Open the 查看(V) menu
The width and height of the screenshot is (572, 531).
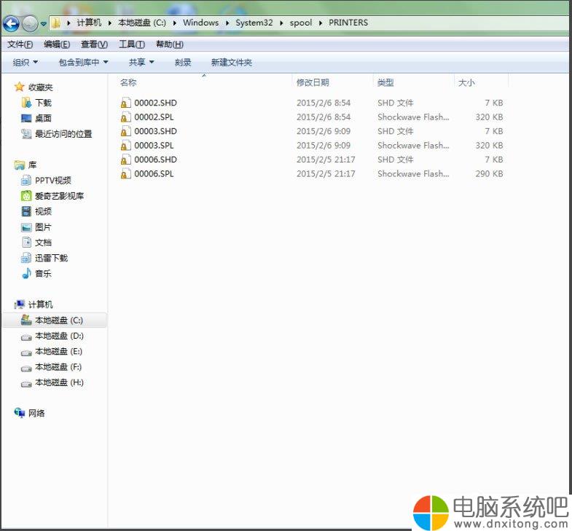tap(94, 44)
